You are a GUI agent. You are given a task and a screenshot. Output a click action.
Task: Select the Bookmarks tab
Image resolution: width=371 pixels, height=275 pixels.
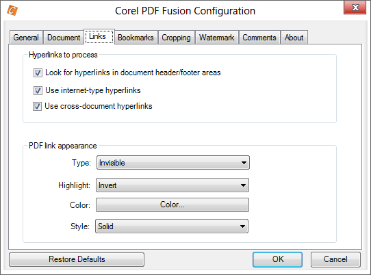tap(136, 38)
